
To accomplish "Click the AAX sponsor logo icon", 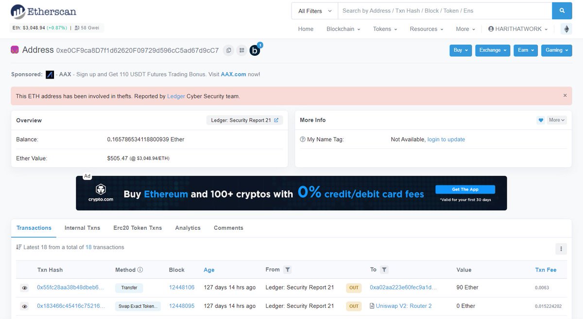I will click(50, 75).
